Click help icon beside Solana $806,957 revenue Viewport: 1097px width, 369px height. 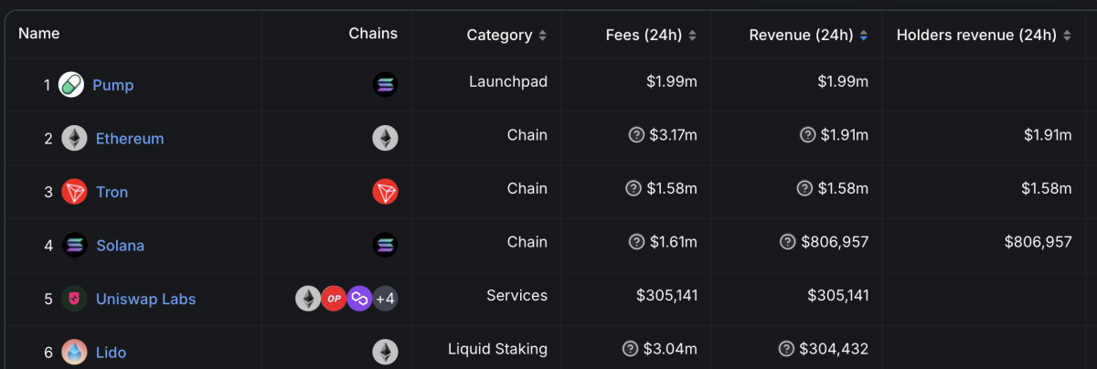click(x=787, y=242)
